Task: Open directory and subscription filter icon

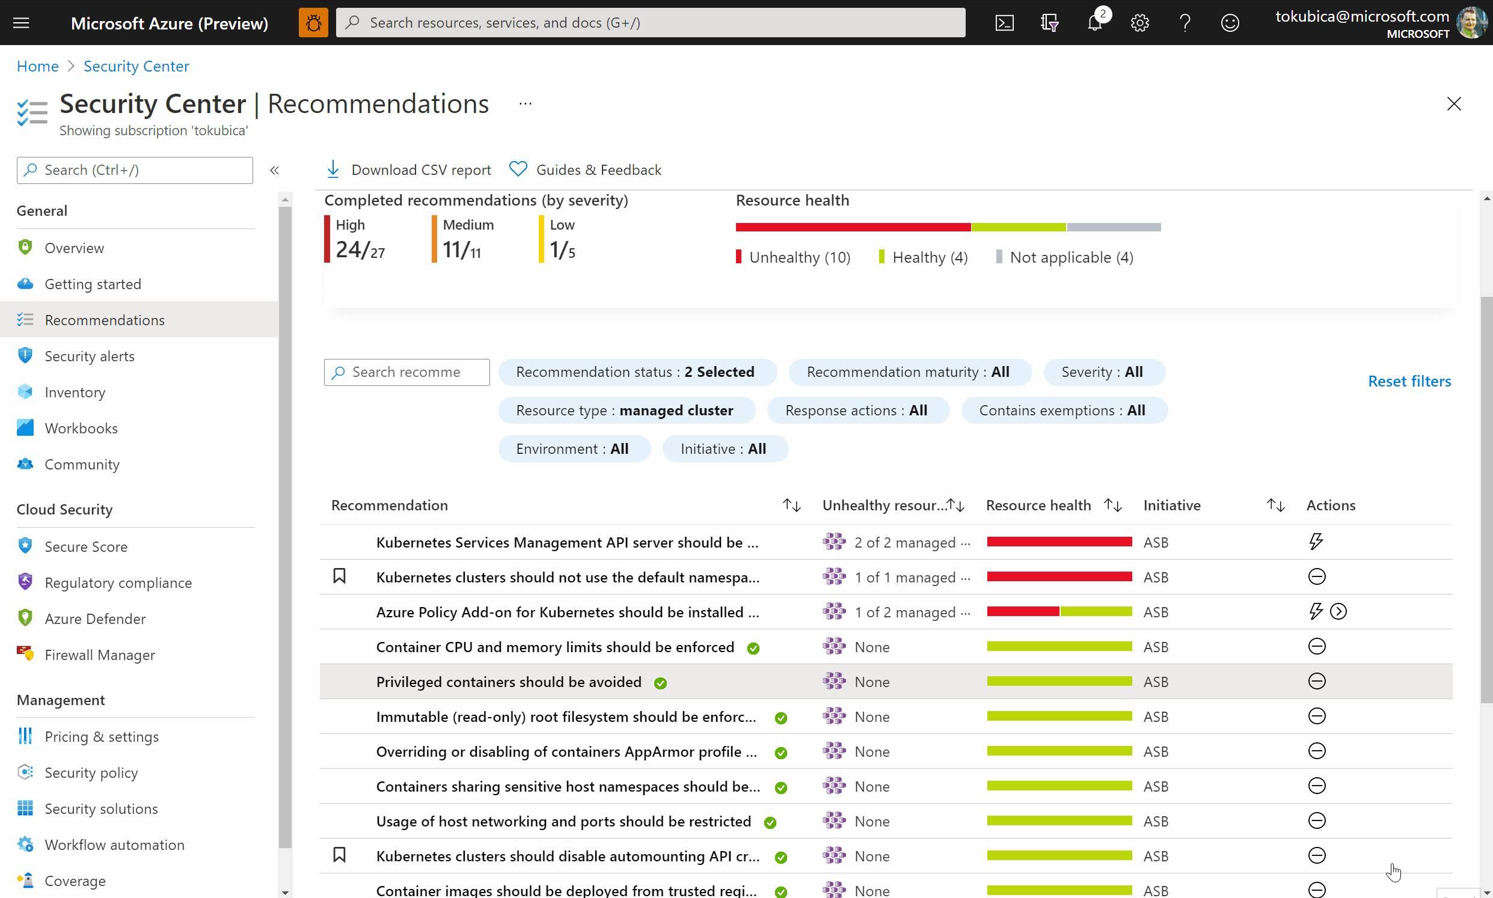Action: (x=1049, y=23)
